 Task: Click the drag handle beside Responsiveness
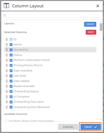pyautogui.click(x=7, y=86)
